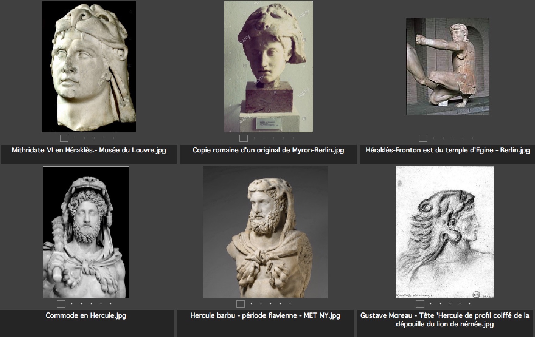
Task: Tick the checkbox under the Mithridate VI image
Action: click(x=64, y=138)
